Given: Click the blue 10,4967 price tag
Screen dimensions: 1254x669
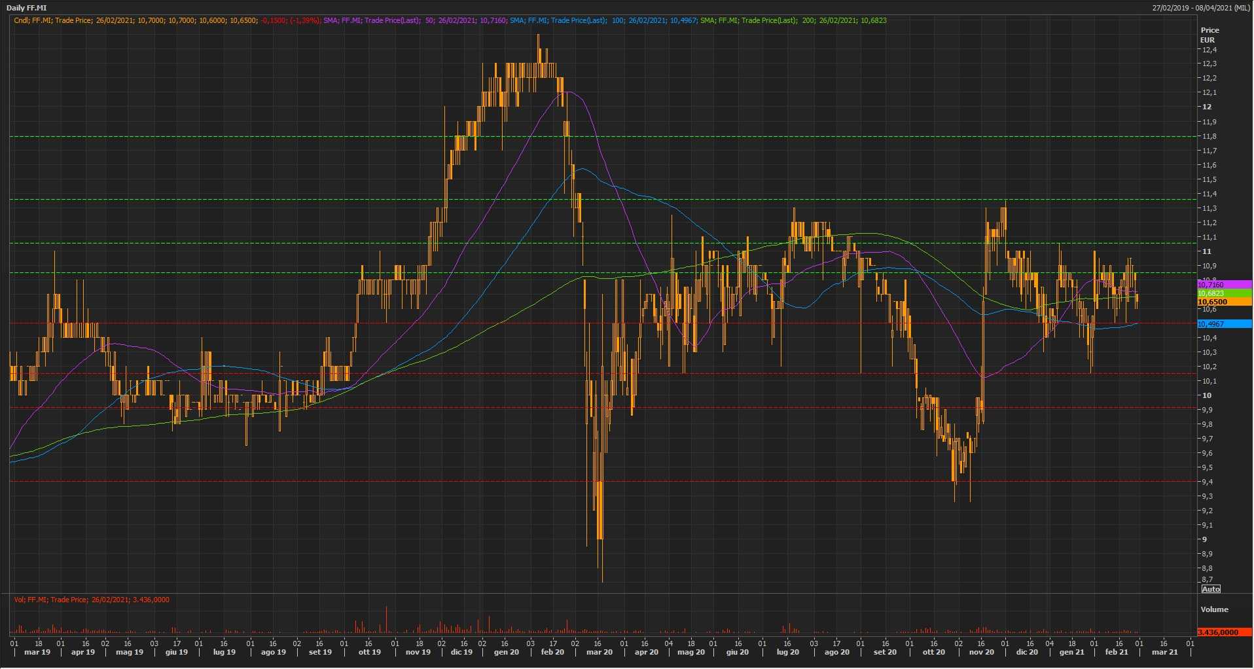Looking at the screenshot, I should 1223,324.
